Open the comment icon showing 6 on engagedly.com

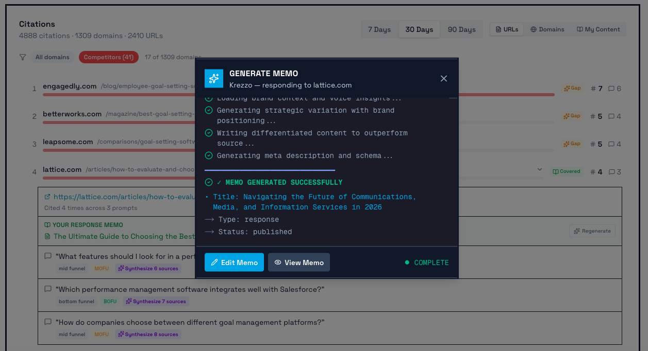coord(613,88)
